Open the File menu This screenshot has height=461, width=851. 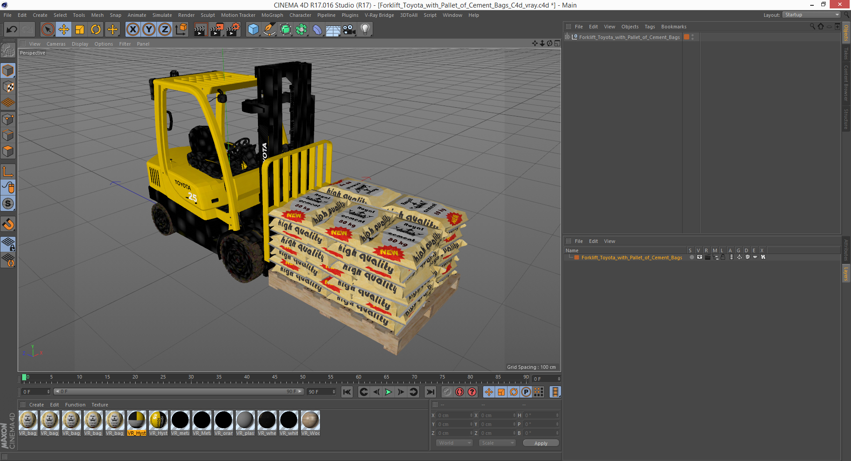pos(8,15)
